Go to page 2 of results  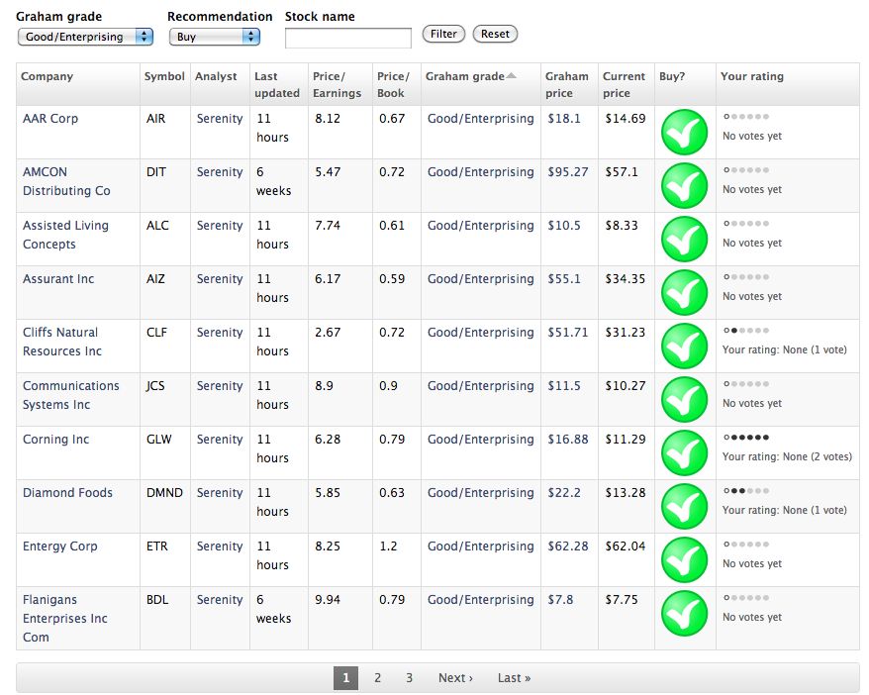pyautogui.click(x=377, y=678)
